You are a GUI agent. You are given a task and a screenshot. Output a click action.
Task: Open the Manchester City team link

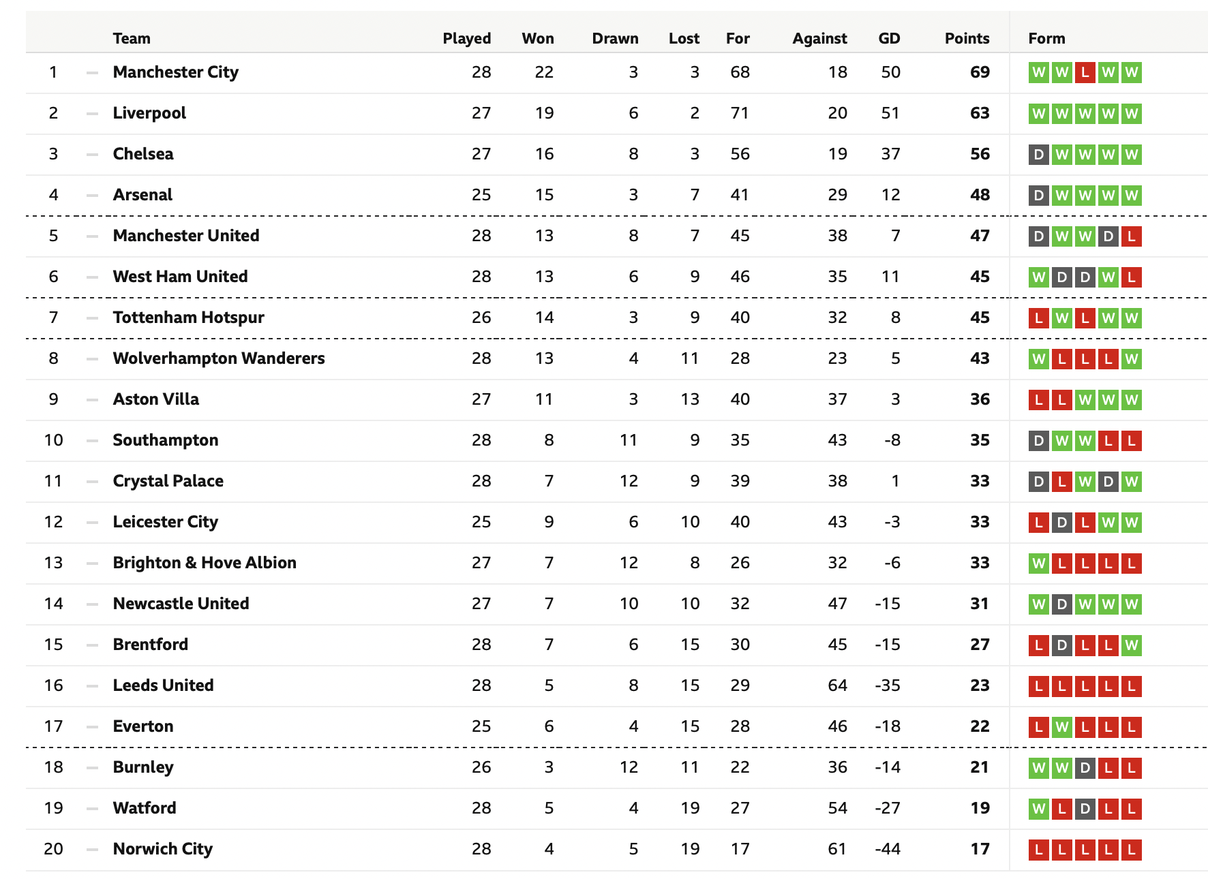click(176, 72)
